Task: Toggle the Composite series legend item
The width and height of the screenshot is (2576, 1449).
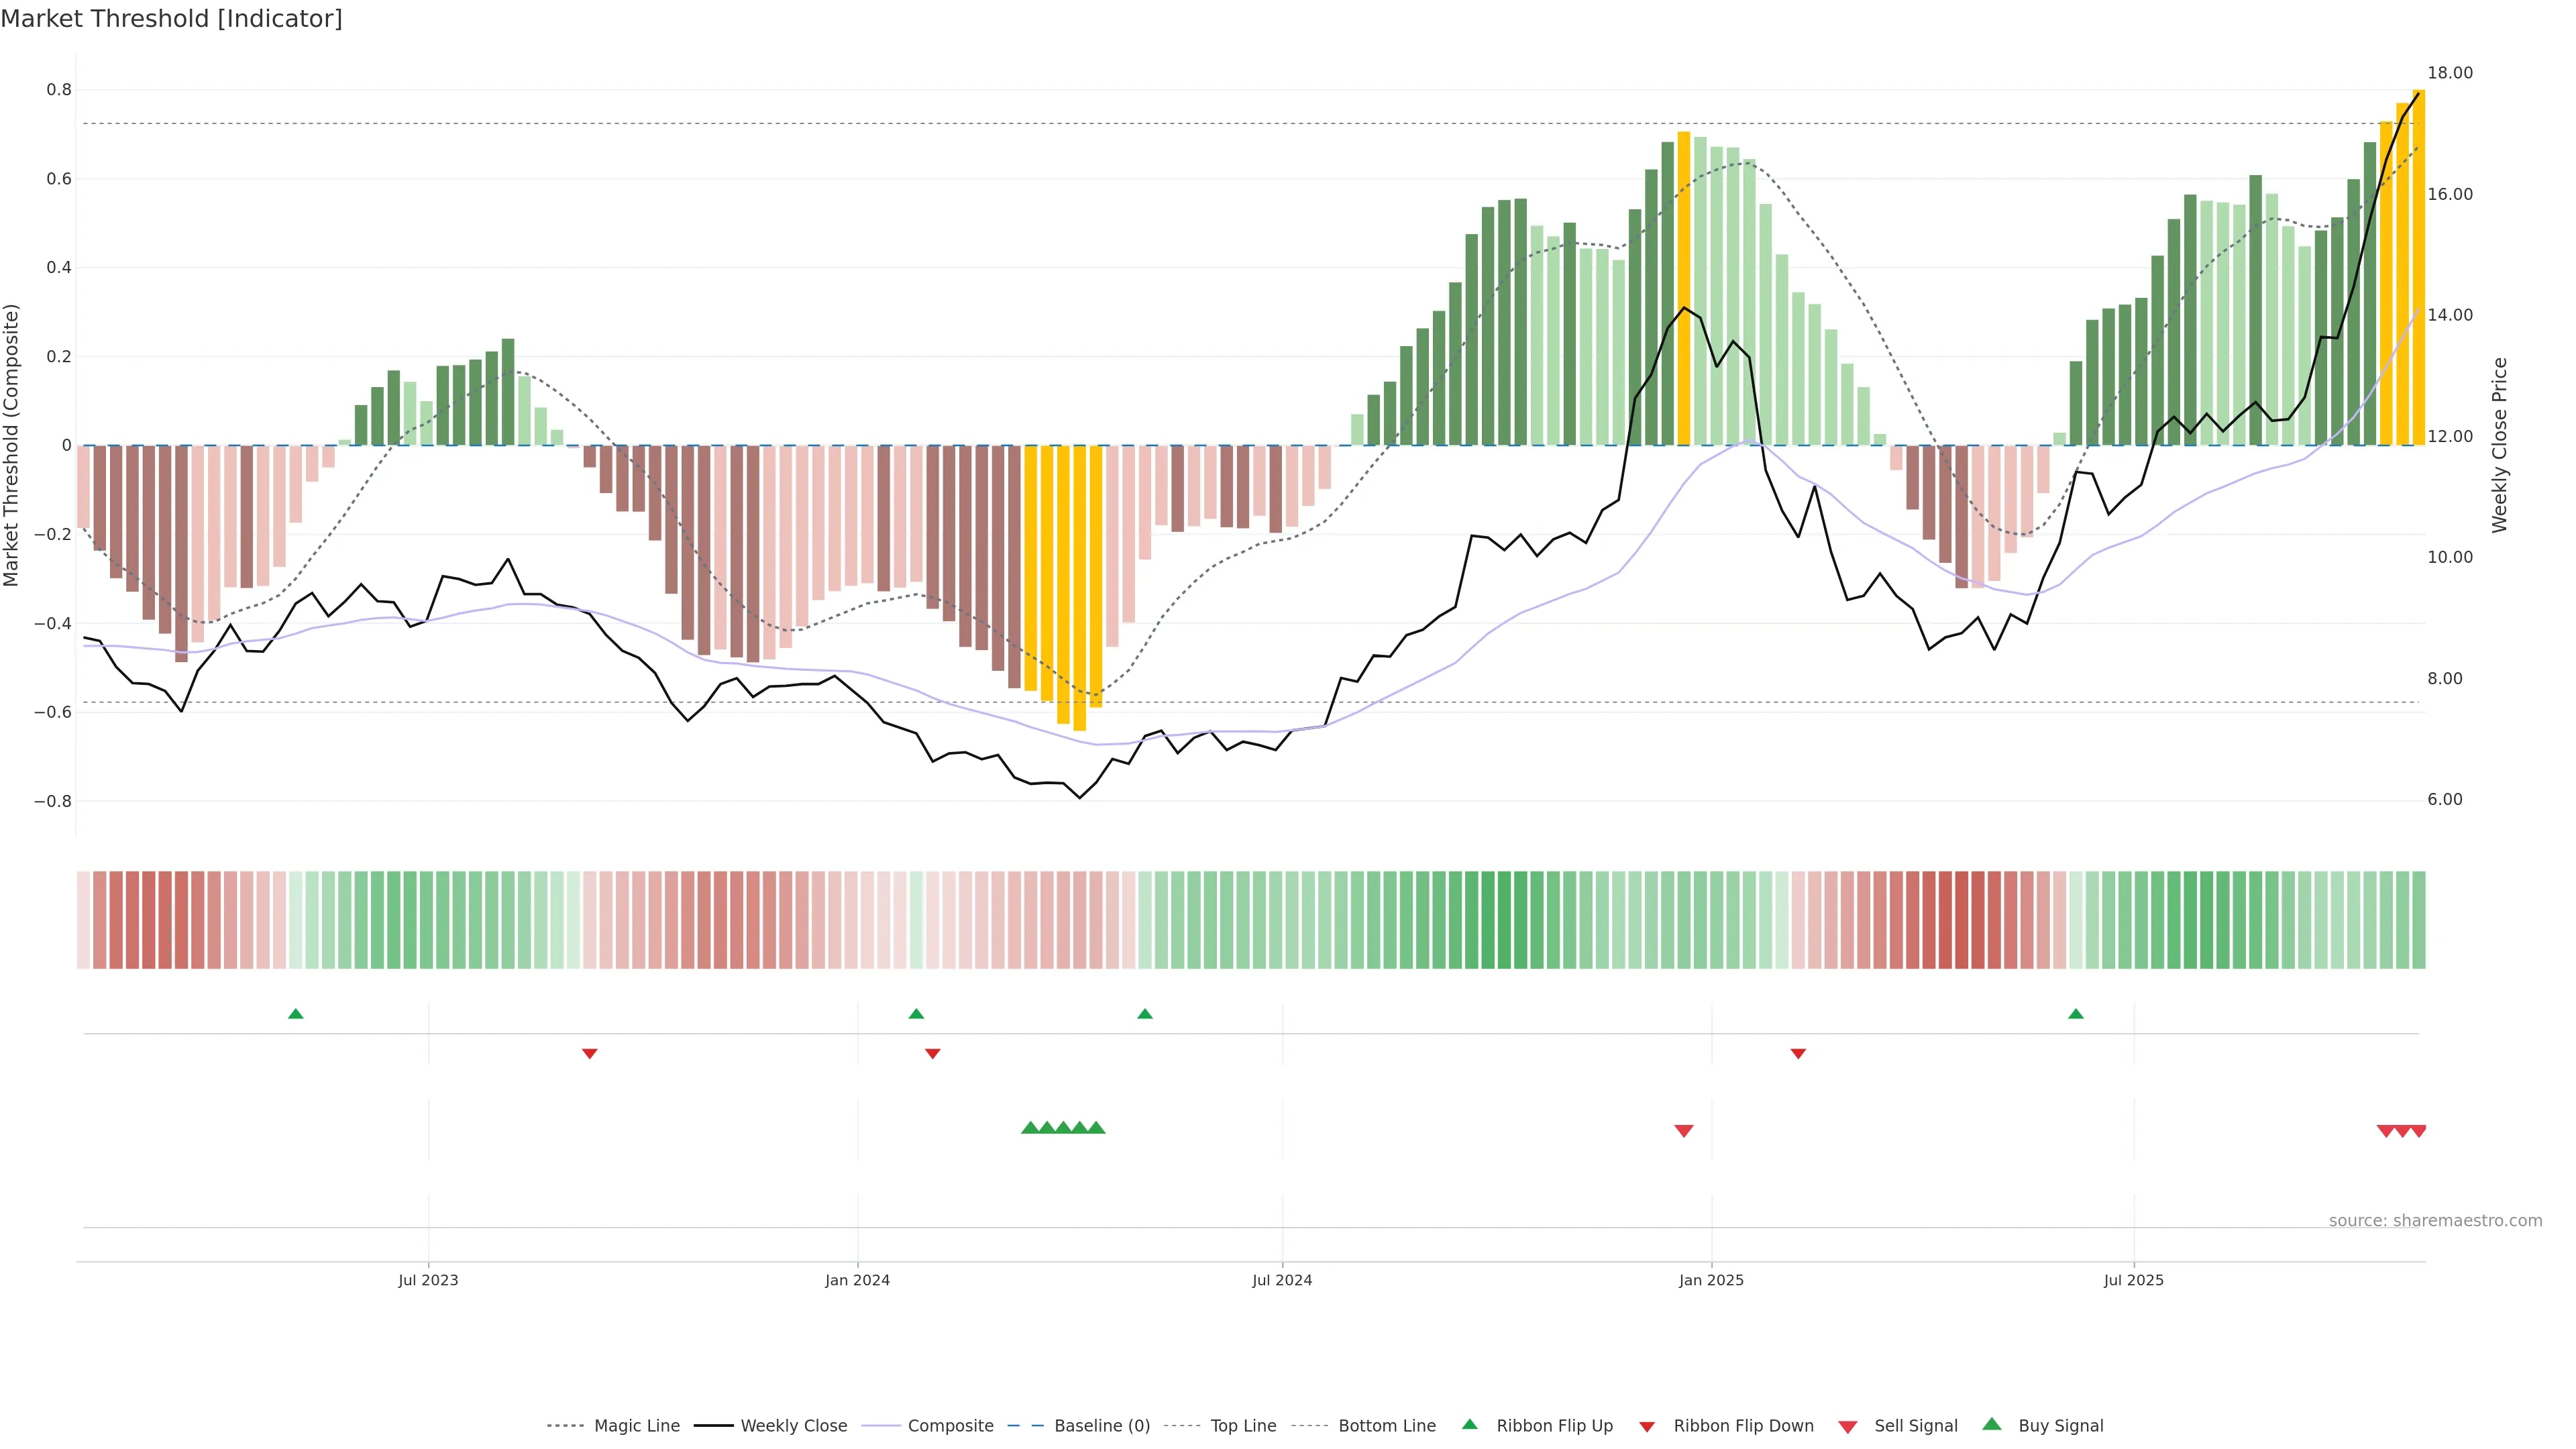Action: point(950,1425)
